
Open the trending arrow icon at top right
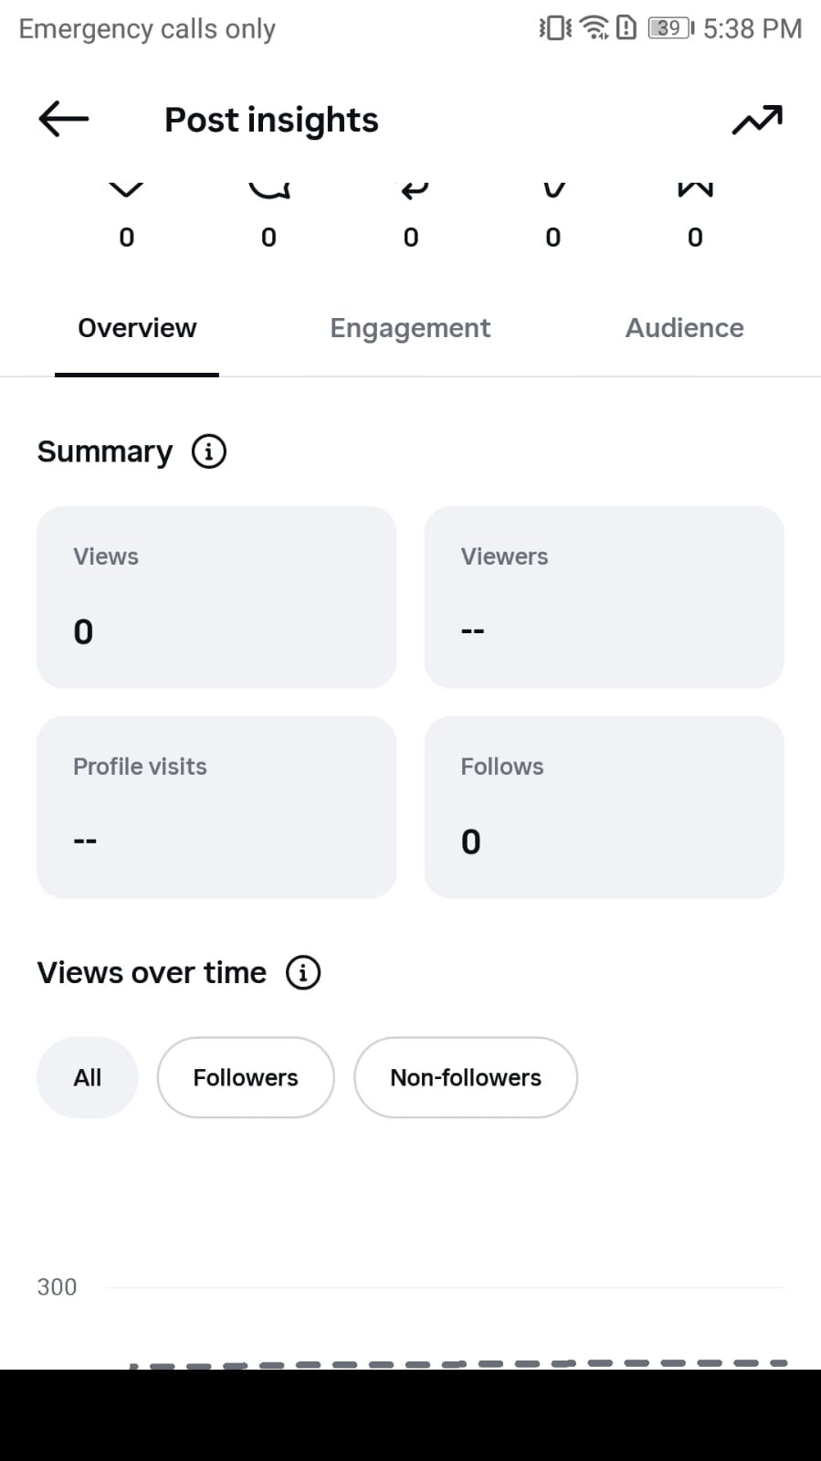click(757, 120)
